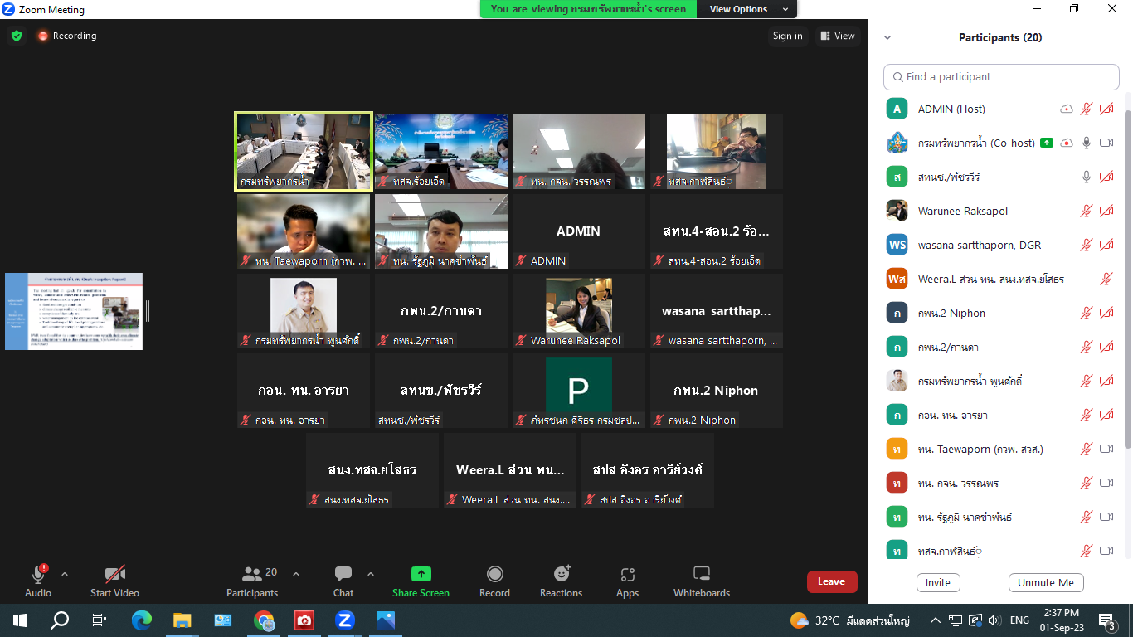Open the View layout menu
Image resolution: width=1133 pixels, height=637 pixels.
coord(838,36)
